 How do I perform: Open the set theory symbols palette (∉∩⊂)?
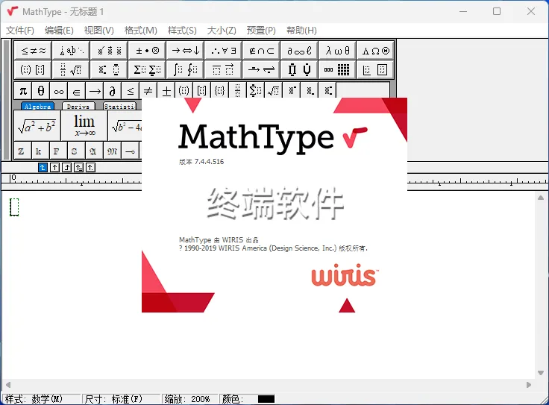click(262, 51)
